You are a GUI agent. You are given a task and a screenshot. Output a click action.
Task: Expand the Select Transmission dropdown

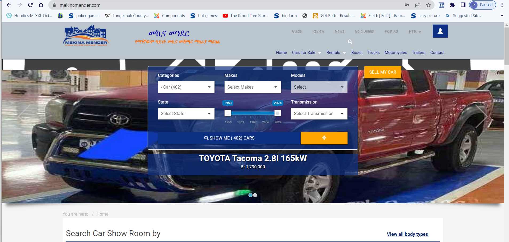pos(319,114)
